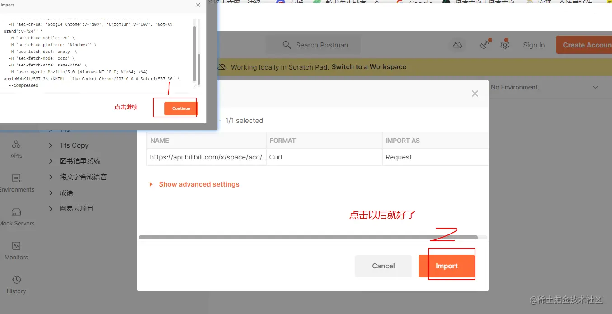Click the Cancel button

pos(383,266)
